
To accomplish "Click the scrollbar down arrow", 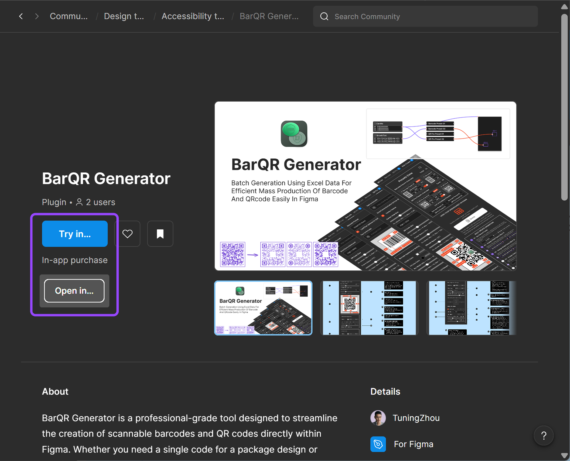I will click(564, 455).
